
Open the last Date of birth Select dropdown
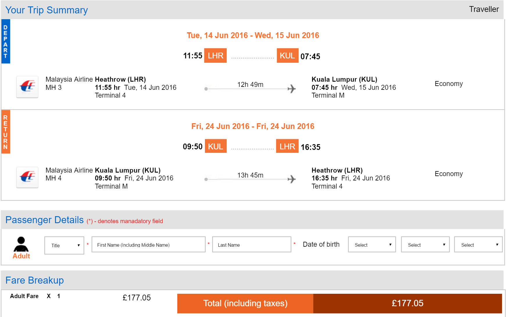[x=478, y=244]
